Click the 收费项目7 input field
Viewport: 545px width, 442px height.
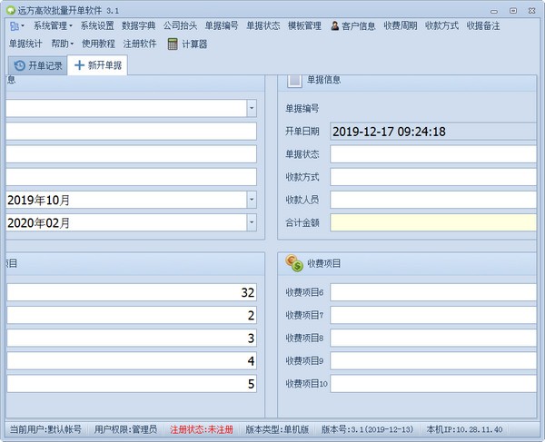coord(433,315)
